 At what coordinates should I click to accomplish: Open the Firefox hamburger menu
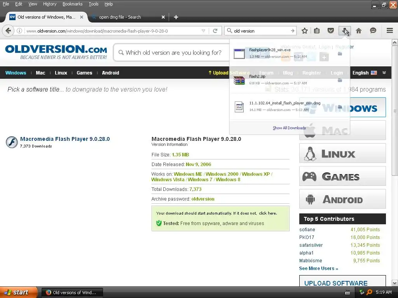(x=390, y=31)
